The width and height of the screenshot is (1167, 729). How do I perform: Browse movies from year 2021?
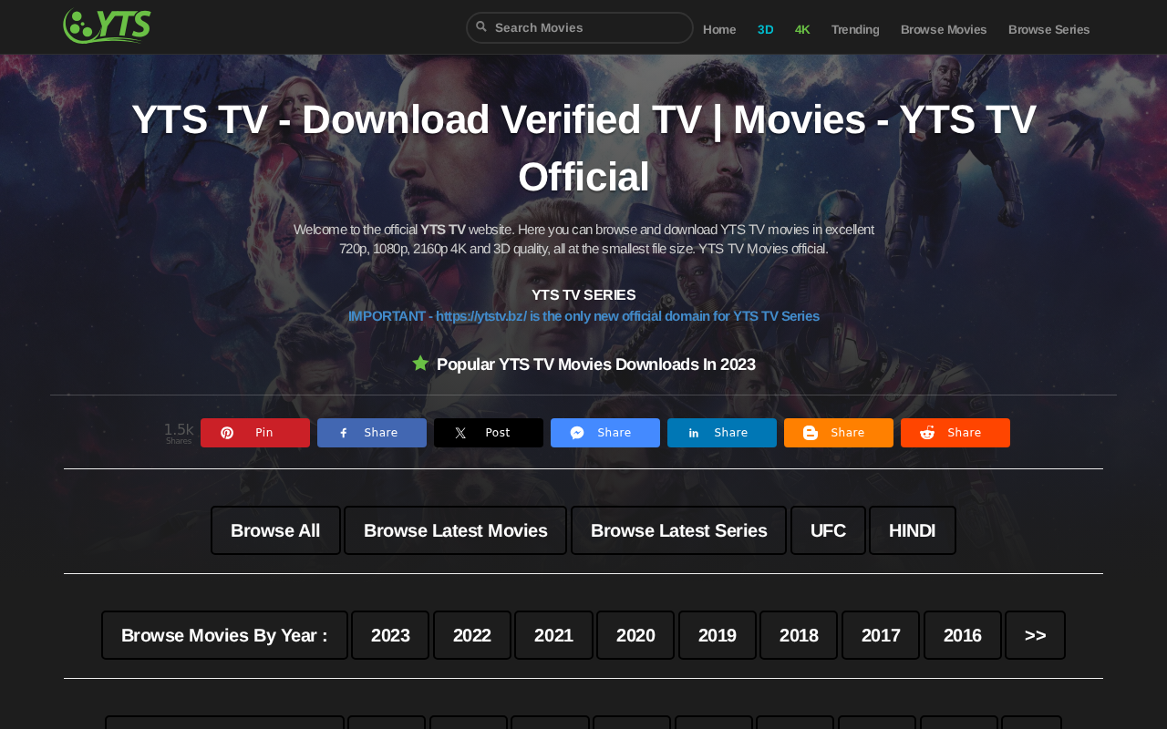(x=553, y=635)
